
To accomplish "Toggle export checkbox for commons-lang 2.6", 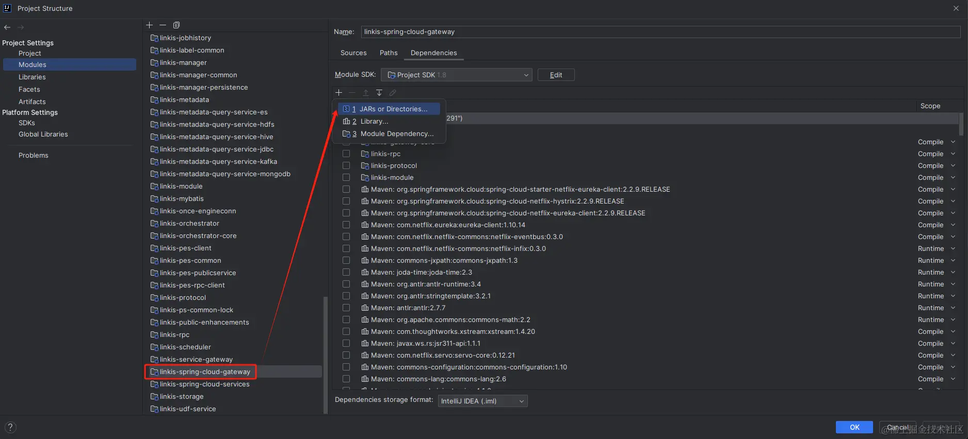I will coord(346,379).
